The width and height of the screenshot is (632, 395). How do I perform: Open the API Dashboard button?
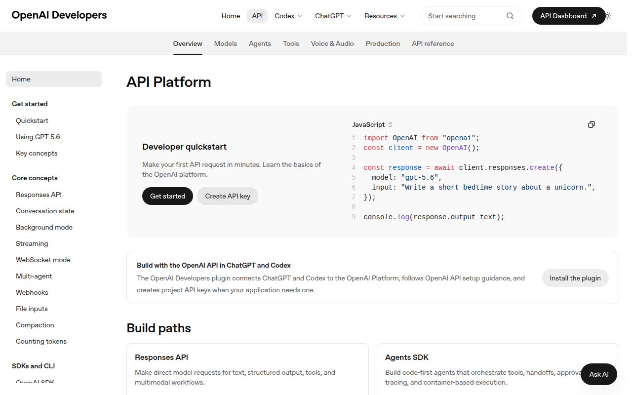click(x=568, y=16)
